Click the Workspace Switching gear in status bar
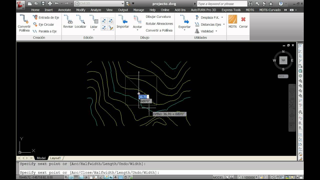 click(x=272, y=177)
